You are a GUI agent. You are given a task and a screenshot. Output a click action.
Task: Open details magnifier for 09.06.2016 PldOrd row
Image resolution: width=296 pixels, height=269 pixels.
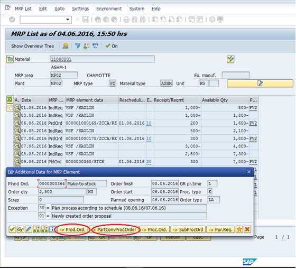(17, 161)
